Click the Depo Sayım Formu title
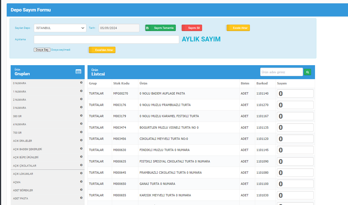The width and height of the screenshot is (348, 205). 31,10
